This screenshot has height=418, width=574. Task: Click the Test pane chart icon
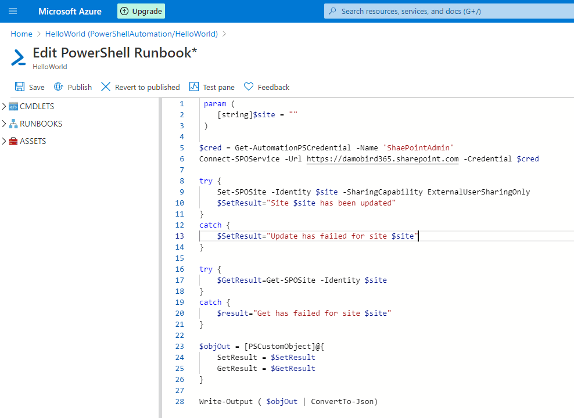click(x=193, y=87)
